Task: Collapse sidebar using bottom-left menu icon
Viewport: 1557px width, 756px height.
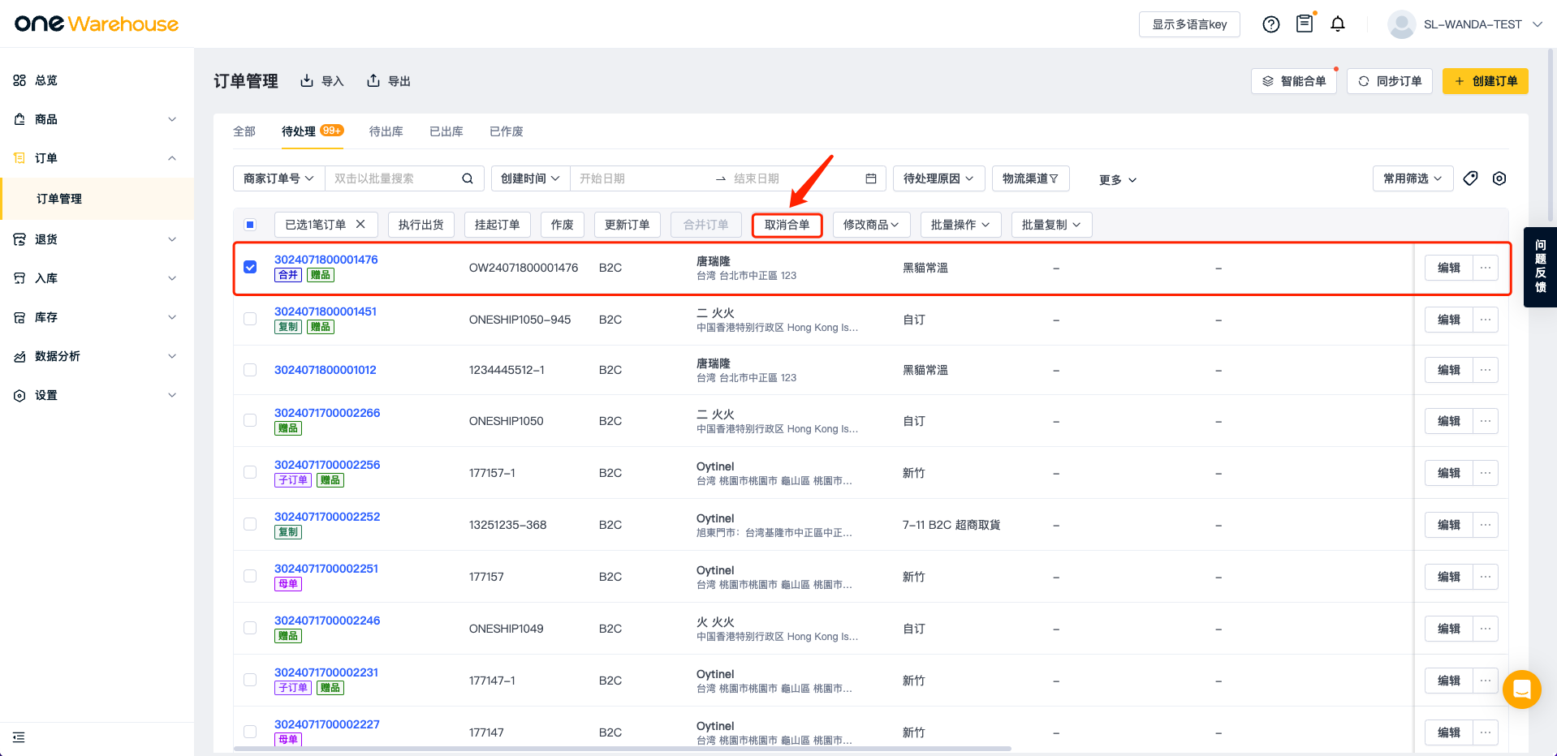Action: click(19, 737)
